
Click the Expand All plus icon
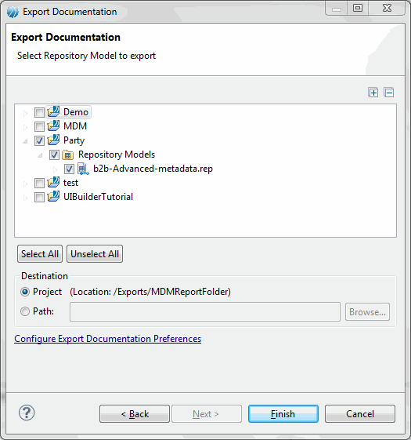[x=373, y=93]
